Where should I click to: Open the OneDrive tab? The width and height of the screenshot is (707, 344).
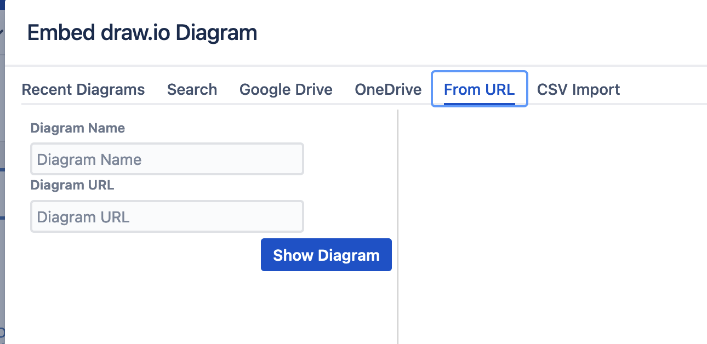(x=387, y=89)
